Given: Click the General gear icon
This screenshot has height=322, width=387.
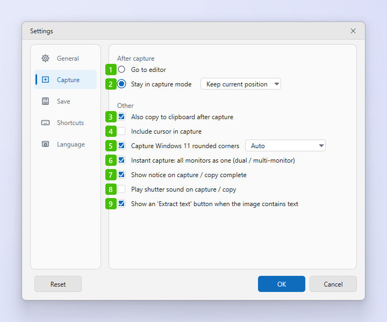Looking at the screenshot, I should coord(45,58).
